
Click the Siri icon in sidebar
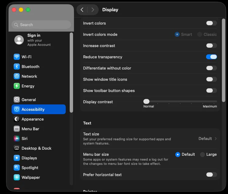click(x=17, y=138)
